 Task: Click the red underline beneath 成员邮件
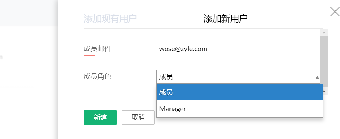point(89,56)
